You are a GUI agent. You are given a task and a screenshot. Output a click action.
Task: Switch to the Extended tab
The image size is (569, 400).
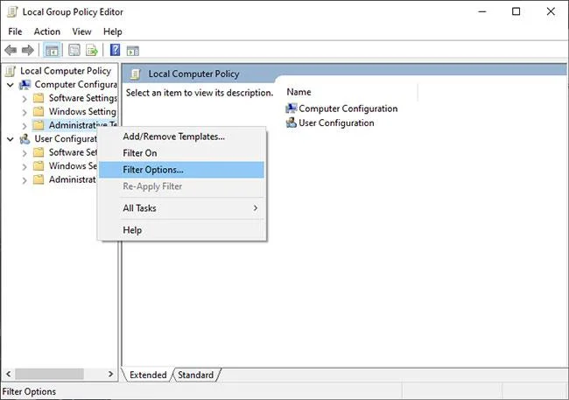[148, 375]
